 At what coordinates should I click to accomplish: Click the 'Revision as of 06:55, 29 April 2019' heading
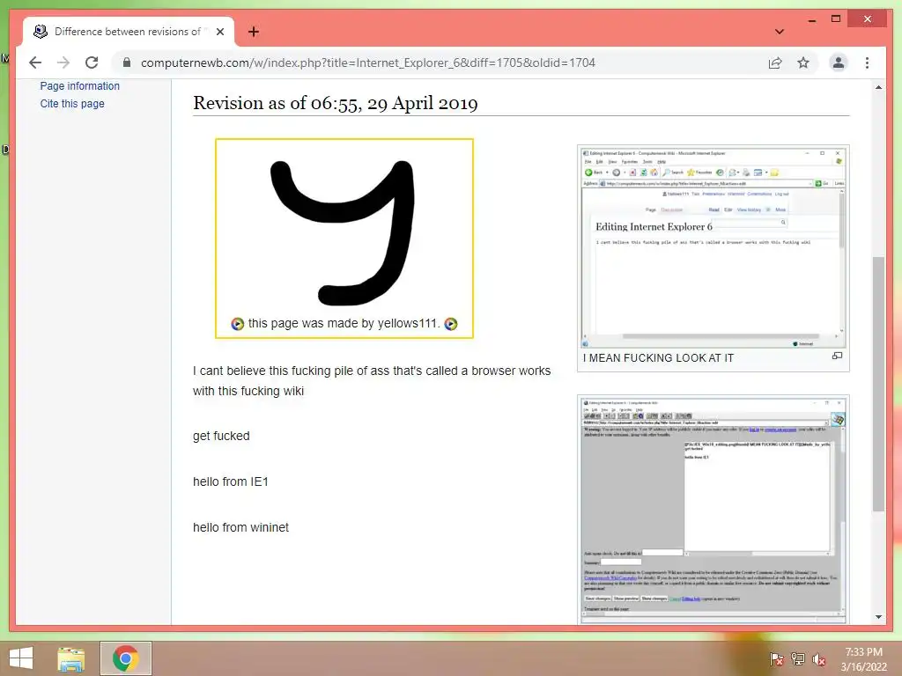tap(336, 103)
